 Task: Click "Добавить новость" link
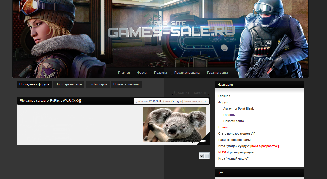point(190,93)
